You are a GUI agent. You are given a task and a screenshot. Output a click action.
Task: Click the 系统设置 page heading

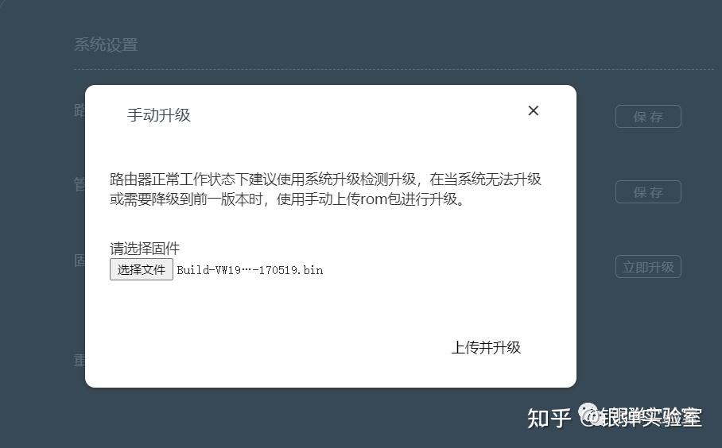[x=106, y=44]
